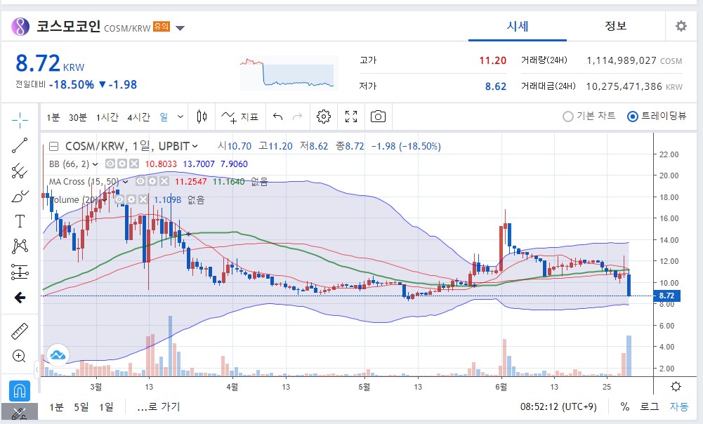This screenshot has width=703, height=424.
Task: Select the trend line drawing tool
Action: tap(20, 145)
